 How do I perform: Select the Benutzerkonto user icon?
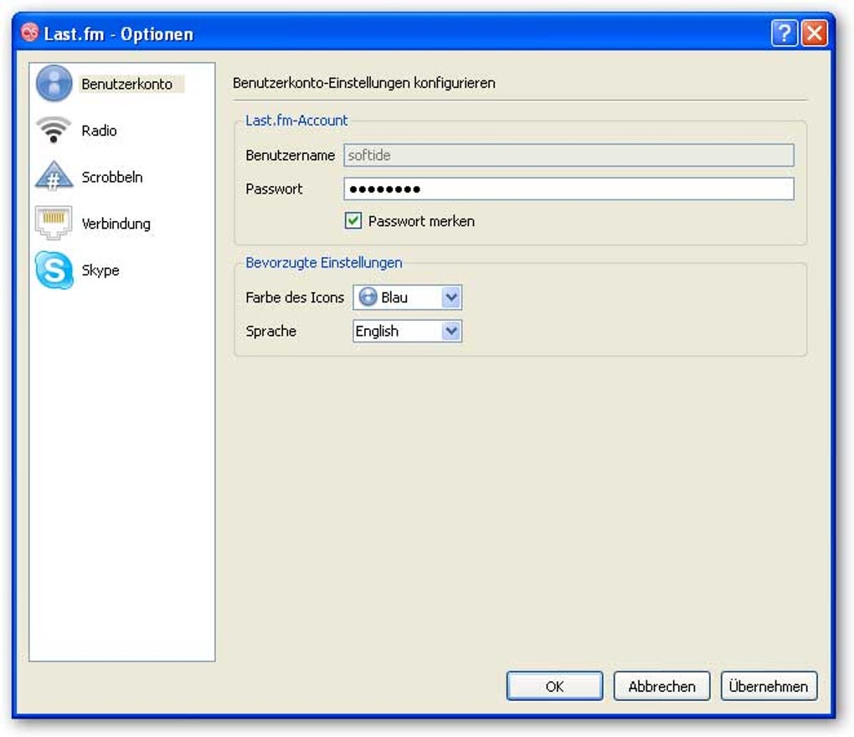pyautogui.click(x=54, y=84)
